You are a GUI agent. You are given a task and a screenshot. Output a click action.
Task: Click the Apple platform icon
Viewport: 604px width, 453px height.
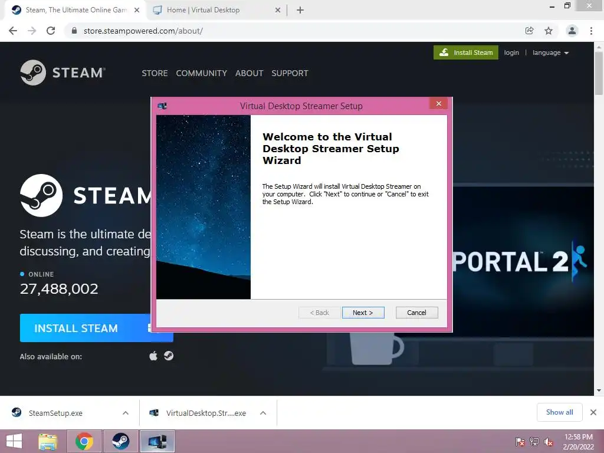tap(153, 356)
